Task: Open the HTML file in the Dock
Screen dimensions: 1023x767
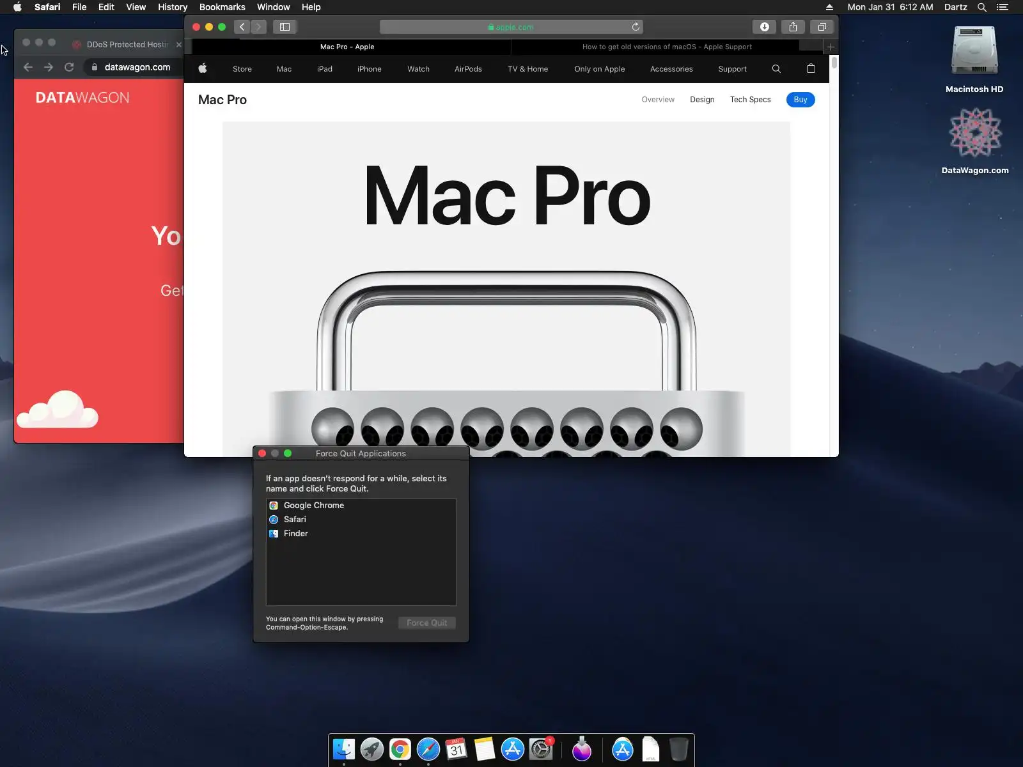Action: point(651,749)
